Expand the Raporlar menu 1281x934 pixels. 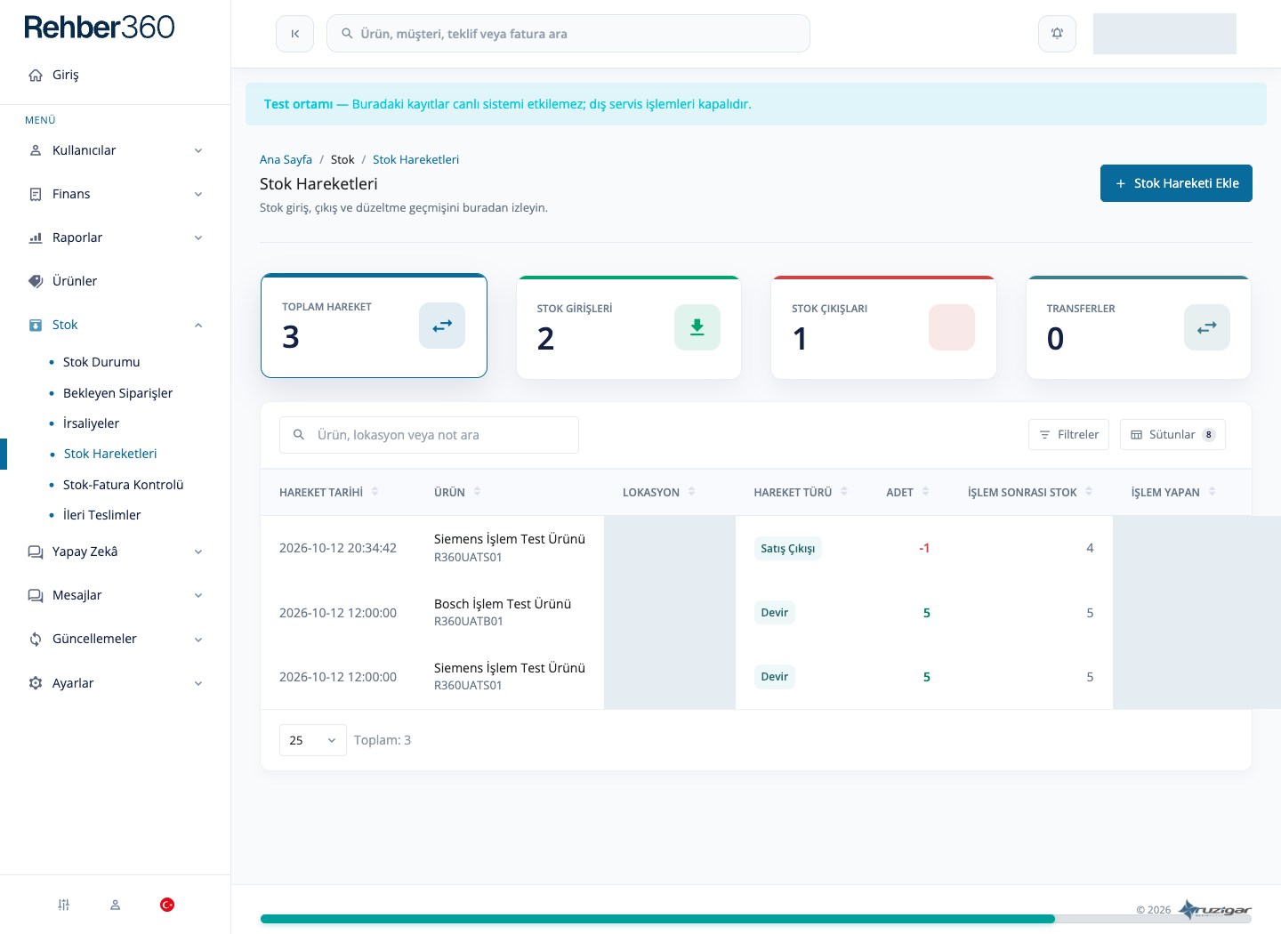[116, 238]
